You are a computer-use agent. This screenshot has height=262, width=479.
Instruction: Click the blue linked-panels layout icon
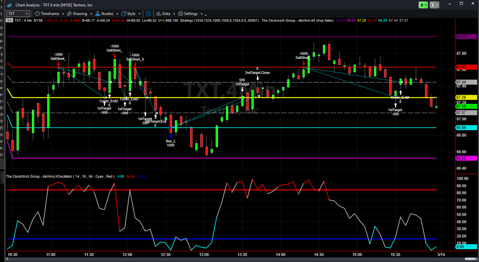(148, 14)
